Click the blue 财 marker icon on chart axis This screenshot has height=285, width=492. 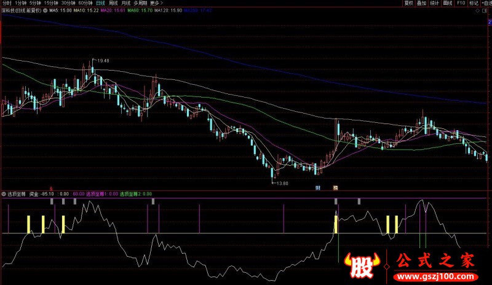pos(318,187)
